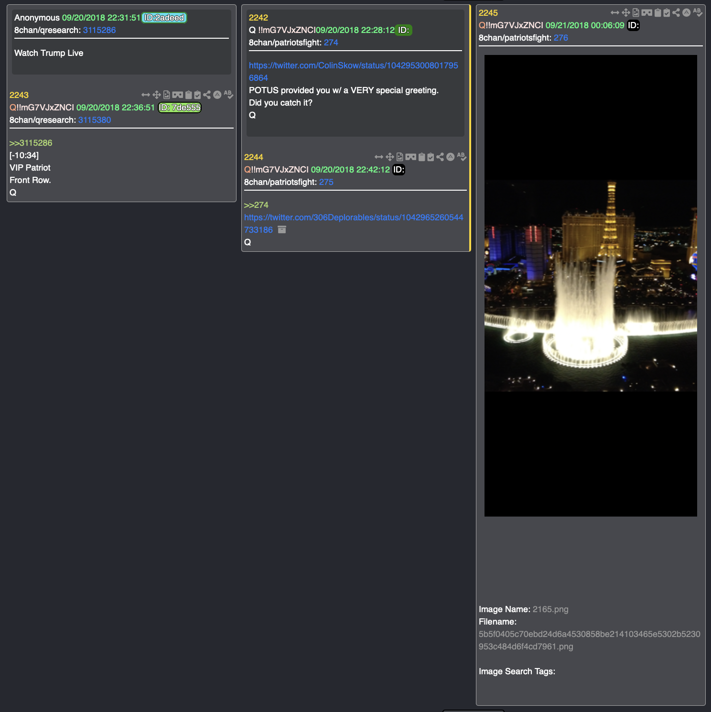Click the ID: 7de555 badge
The width and height of the screenshot is (711, 712).
pyautogui.click(x=180, y=108)
